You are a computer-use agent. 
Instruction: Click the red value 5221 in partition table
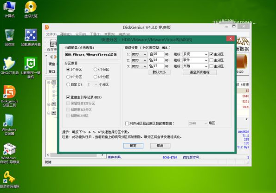click(245, 102)
